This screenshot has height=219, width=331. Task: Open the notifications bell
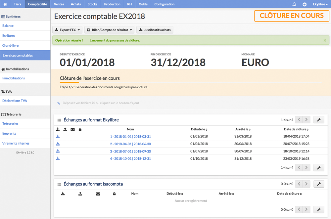[x=294, y=4]
